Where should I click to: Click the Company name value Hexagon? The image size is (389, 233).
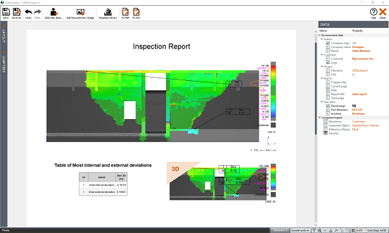(x=358, y=47)
